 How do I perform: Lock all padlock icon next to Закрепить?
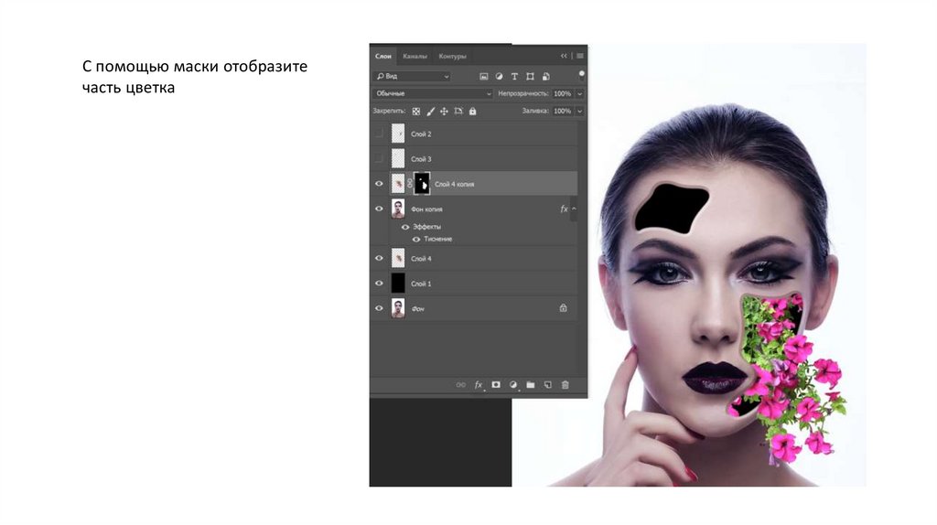coord(473,112)
